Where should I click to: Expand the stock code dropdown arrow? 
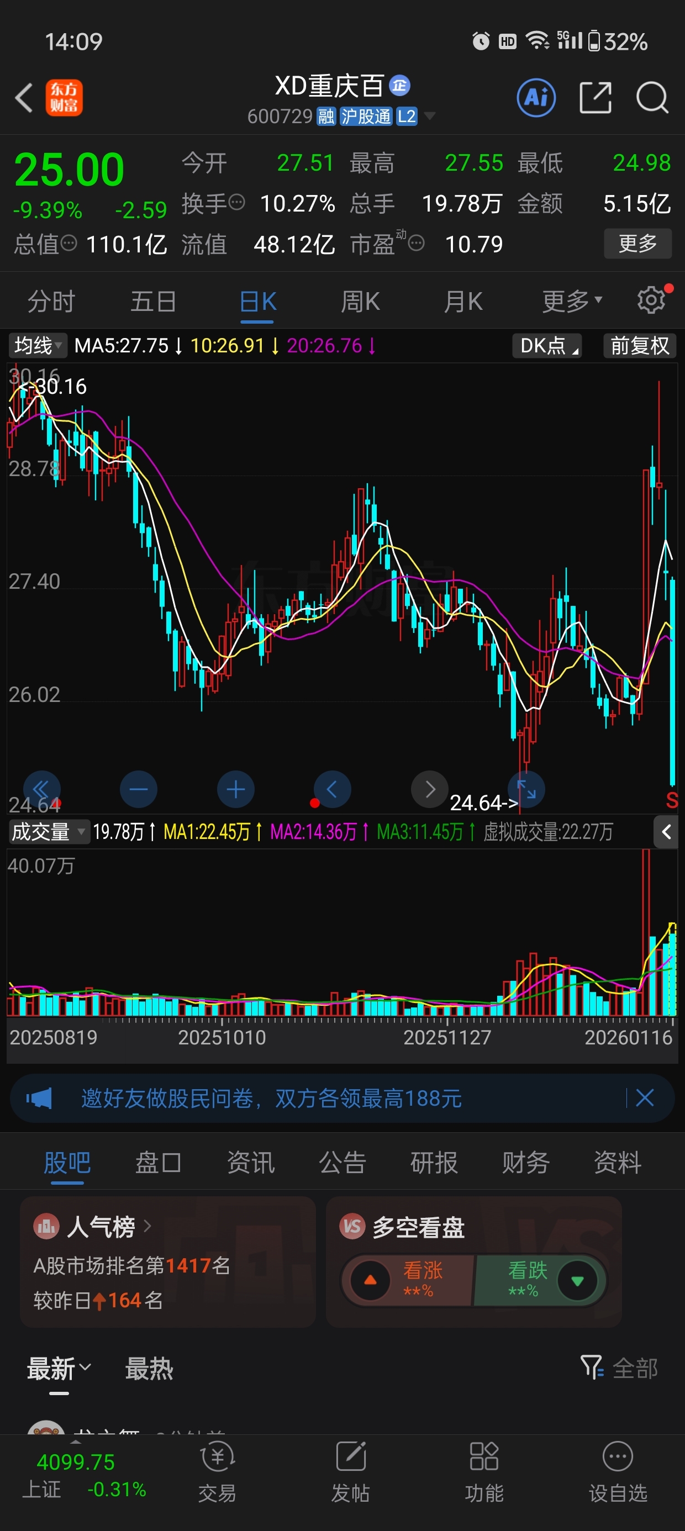(x=430, y=116)
